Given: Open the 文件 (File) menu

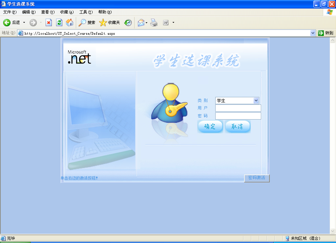Looking at the screenshot, I should [10, 12].
